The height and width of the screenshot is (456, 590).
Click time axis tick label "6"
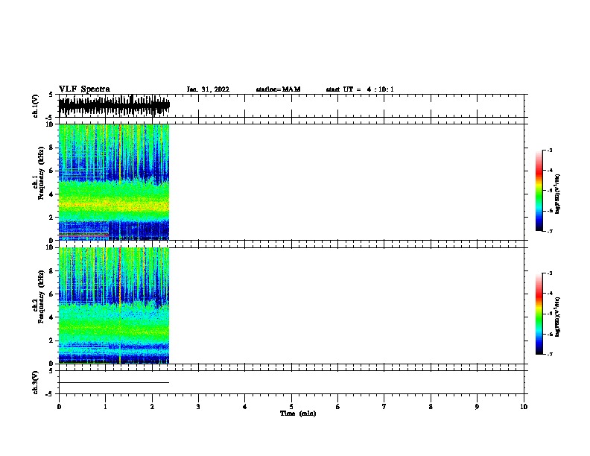[338, 406]
